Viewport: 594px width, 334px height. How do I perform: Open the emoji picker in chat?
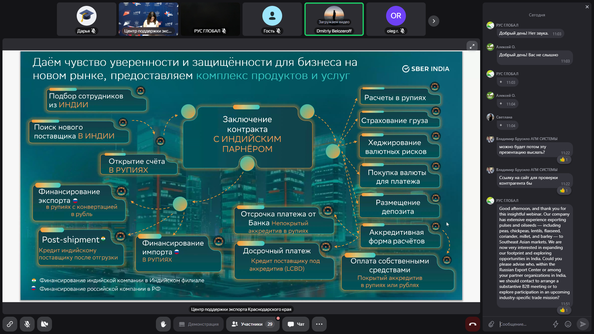pyautogui.click(x=568, y=324)
